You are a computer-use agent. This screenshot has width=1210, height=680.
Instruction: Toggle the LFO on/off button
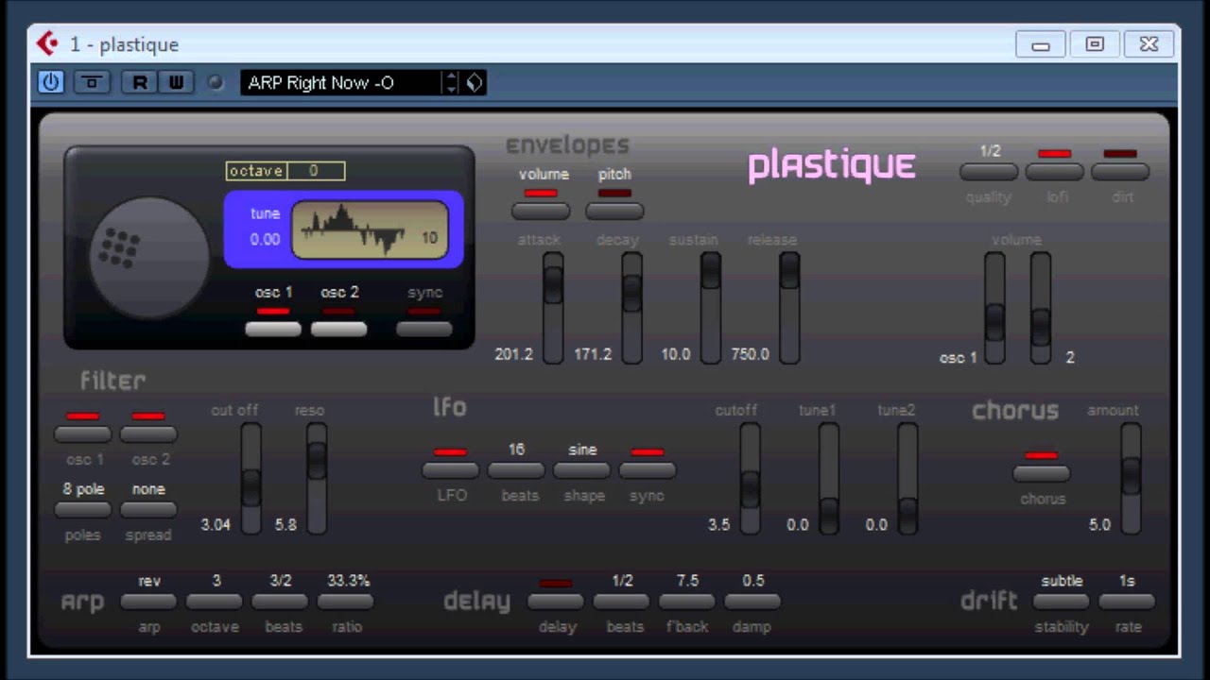pos(450,470)
